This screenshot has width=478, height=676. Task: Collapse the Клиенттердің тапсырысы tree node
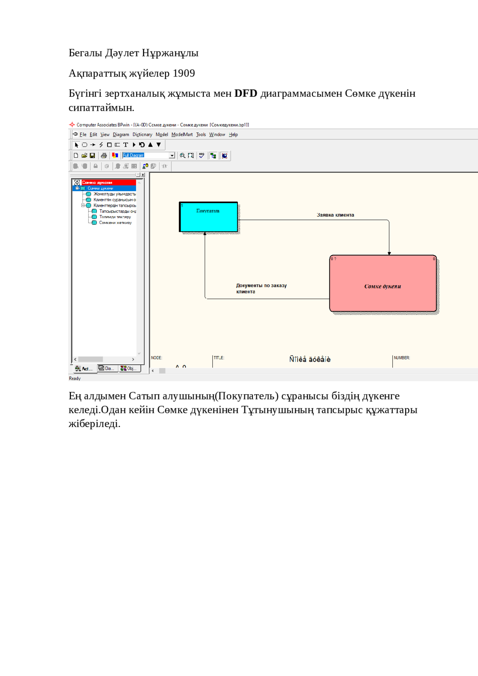click(83, 205)
